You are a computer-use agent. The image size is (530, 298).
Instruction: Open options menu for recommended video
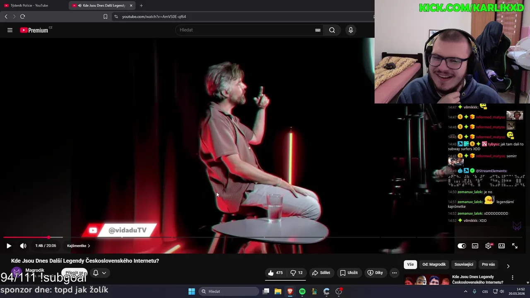point(513,278)
